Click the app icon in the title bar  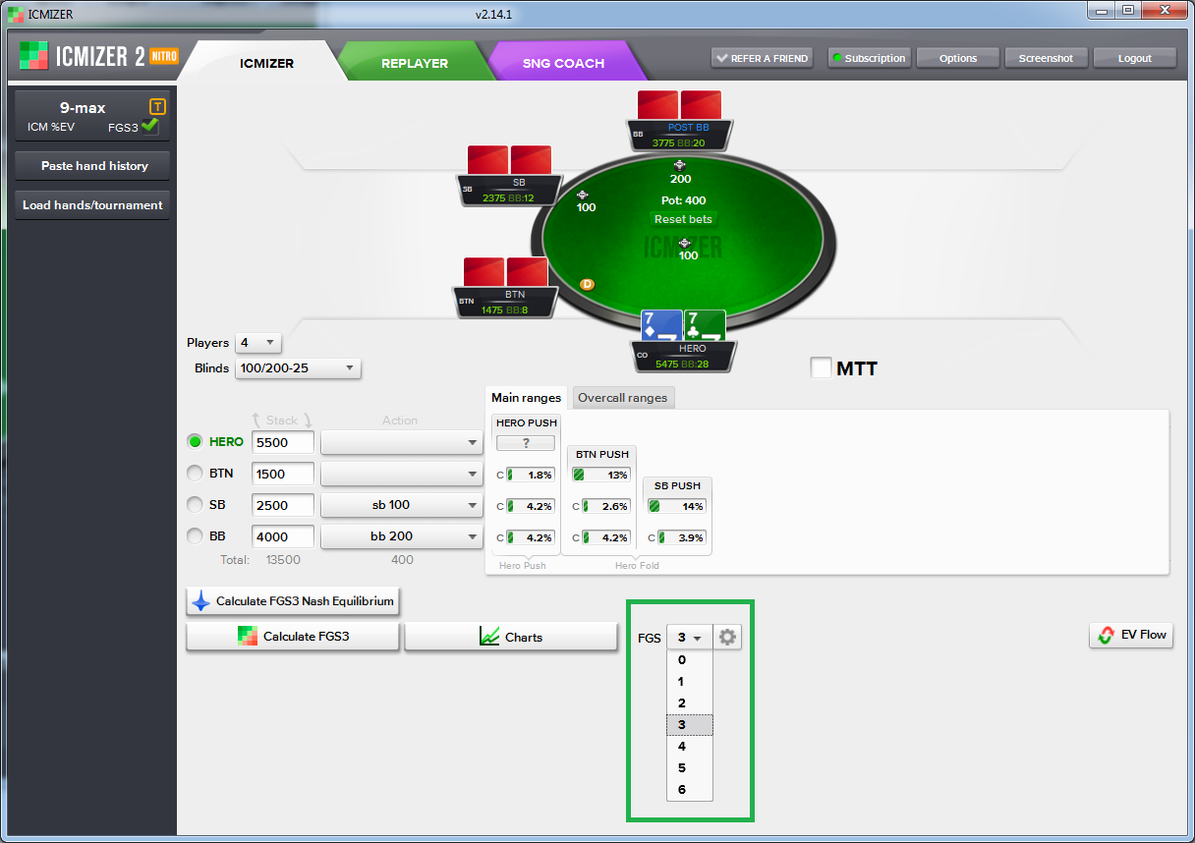coord(16,14)
